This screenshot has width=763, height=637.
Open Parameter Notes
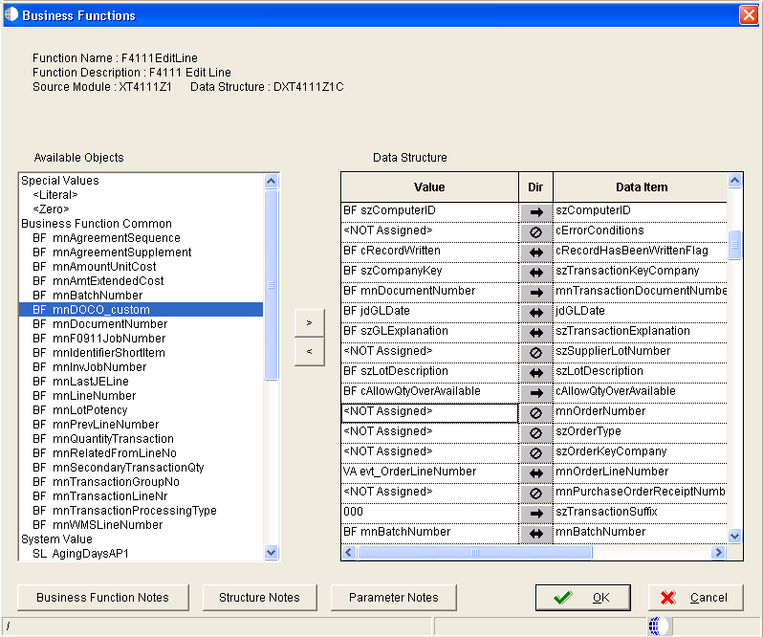coord(393,598)
